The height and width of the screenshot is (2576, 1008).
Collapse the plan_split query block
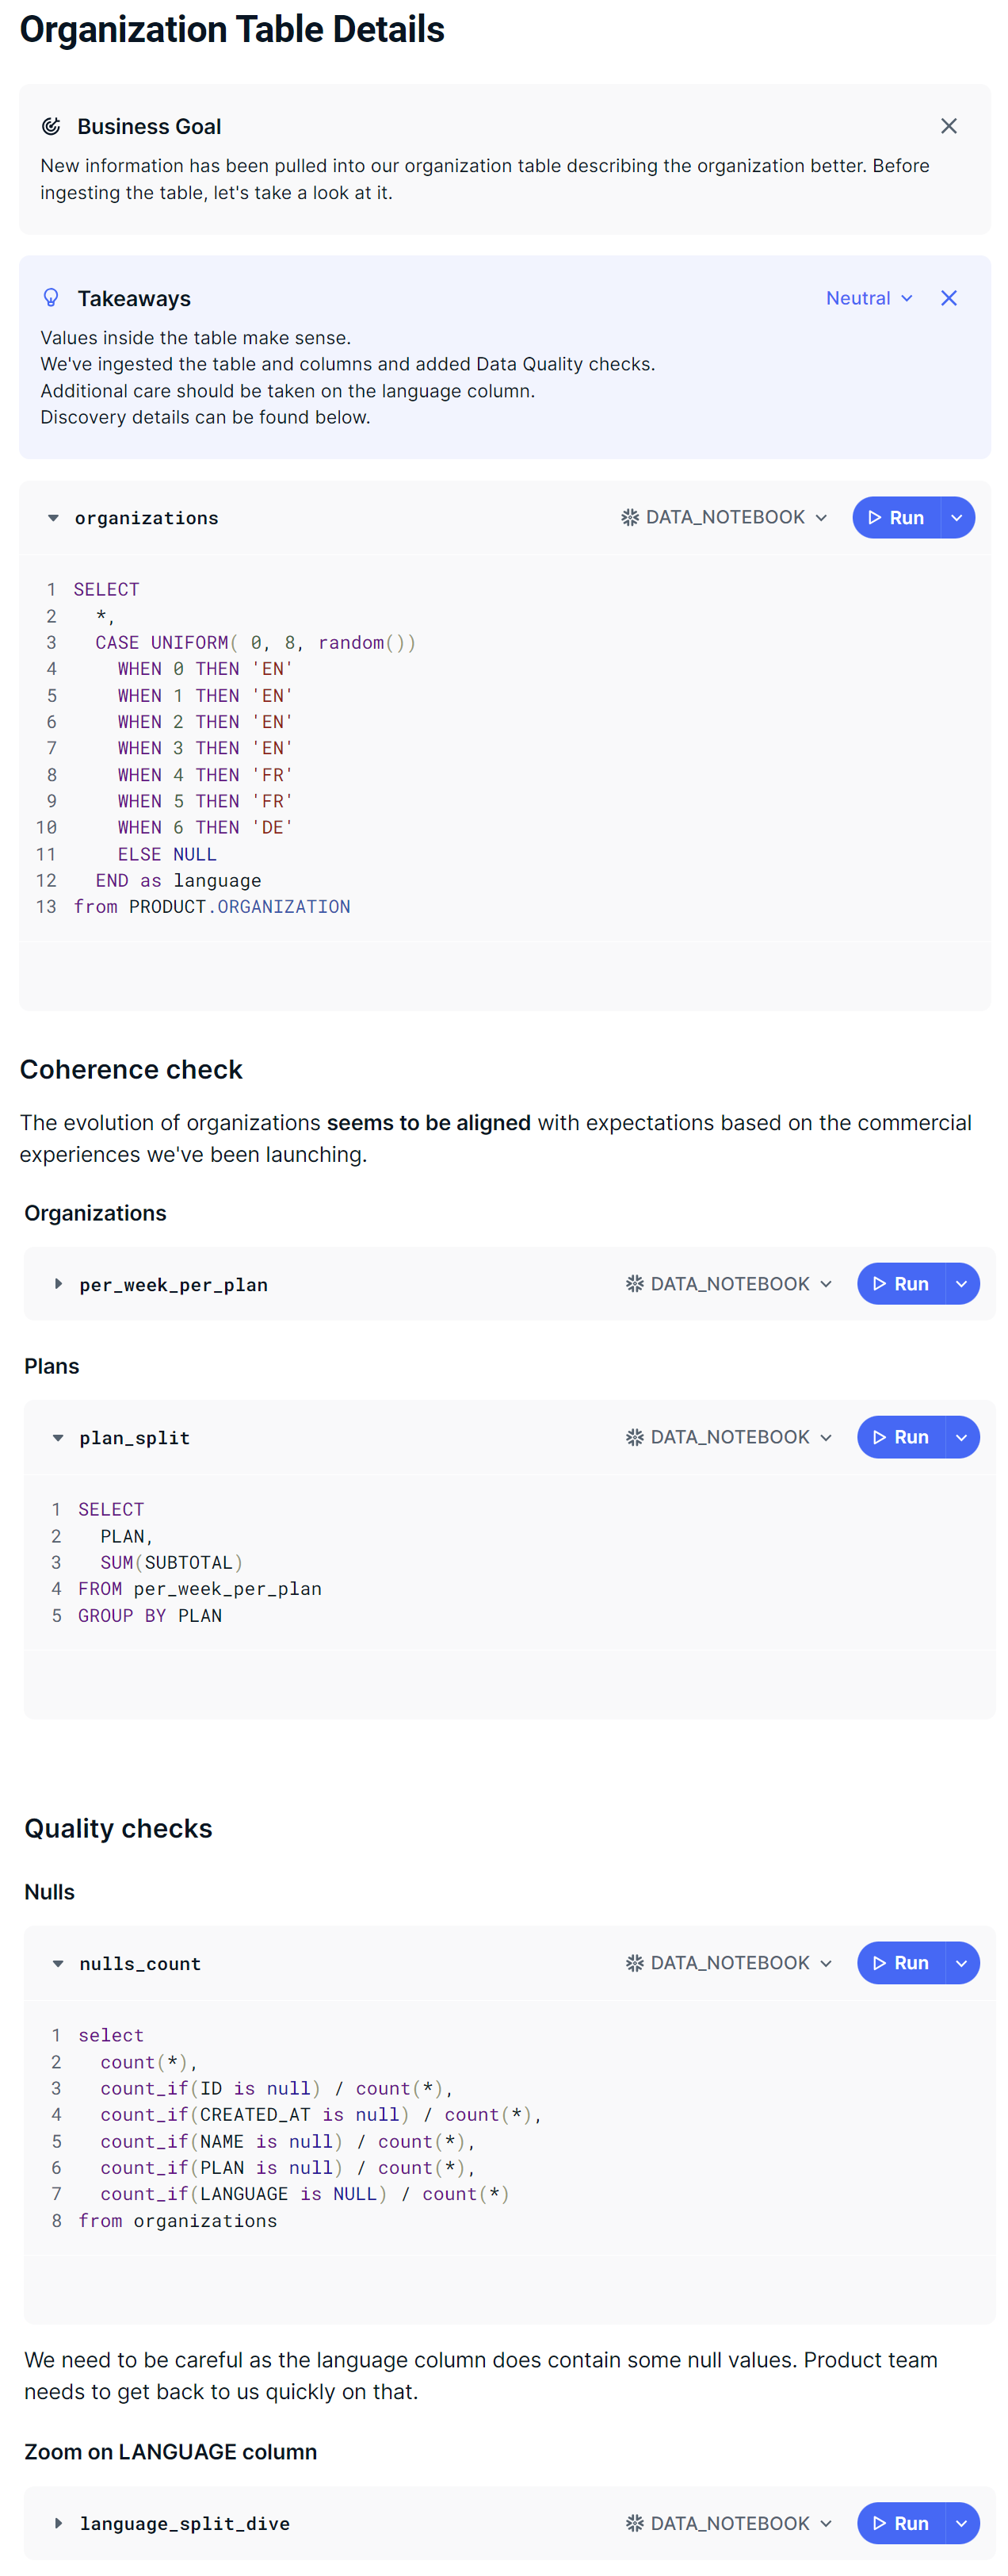pyautogui.click(x=58, y=1438)
